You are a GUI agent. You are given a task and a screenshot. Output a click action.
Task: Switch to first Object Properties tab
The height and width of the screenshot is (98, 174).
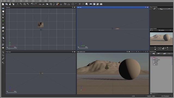pyautogui.click(x=154, y=9)
